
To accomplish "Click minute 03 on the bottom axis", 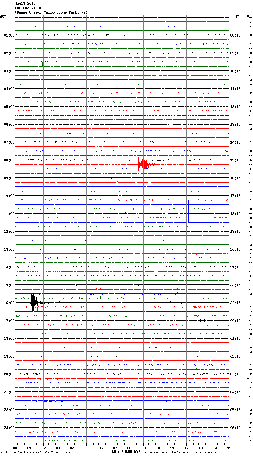I will [x=58, y=448].
